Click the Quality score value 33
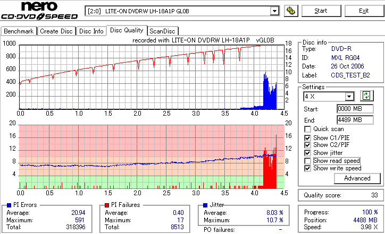 374,195
